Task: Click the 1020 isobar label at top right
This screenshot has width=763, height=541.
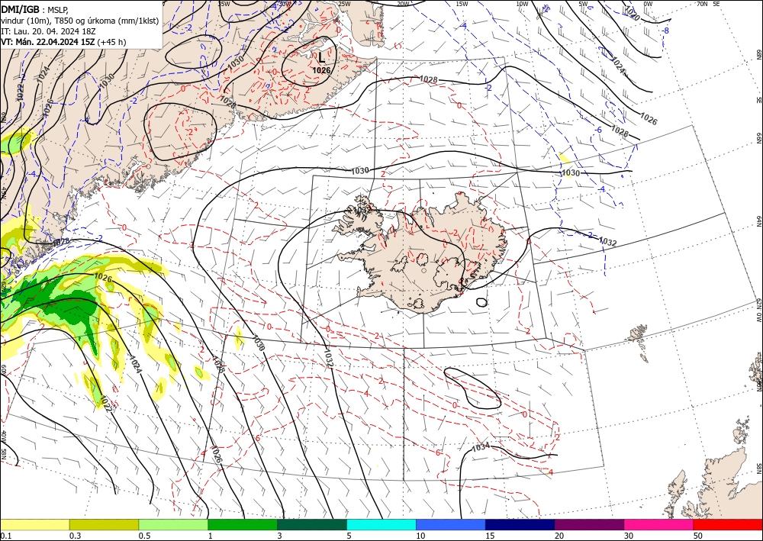Action: pyautogui.click(x=632, y=11)
